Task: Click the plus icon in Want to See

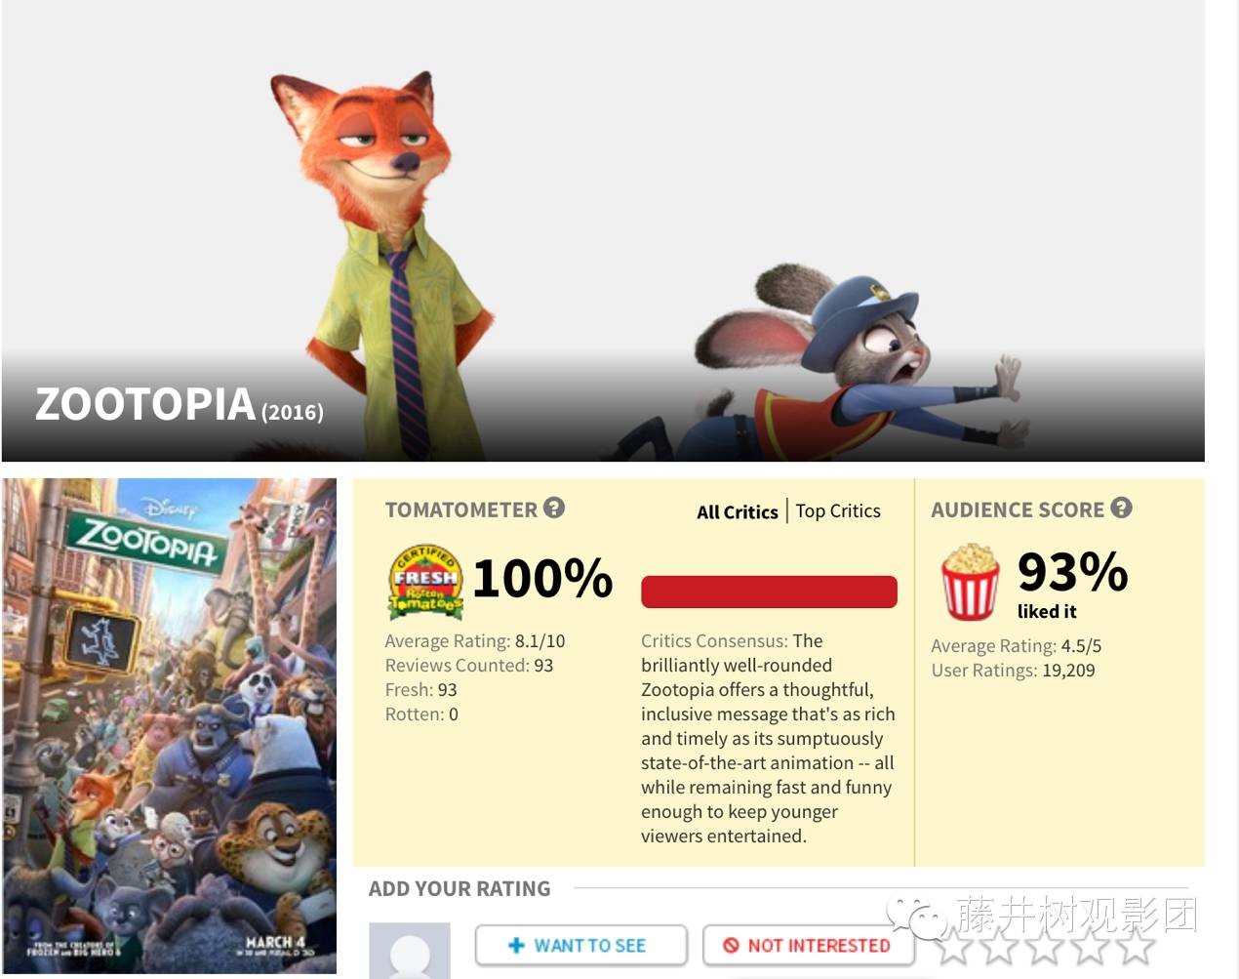Action: tap(517, 945)
